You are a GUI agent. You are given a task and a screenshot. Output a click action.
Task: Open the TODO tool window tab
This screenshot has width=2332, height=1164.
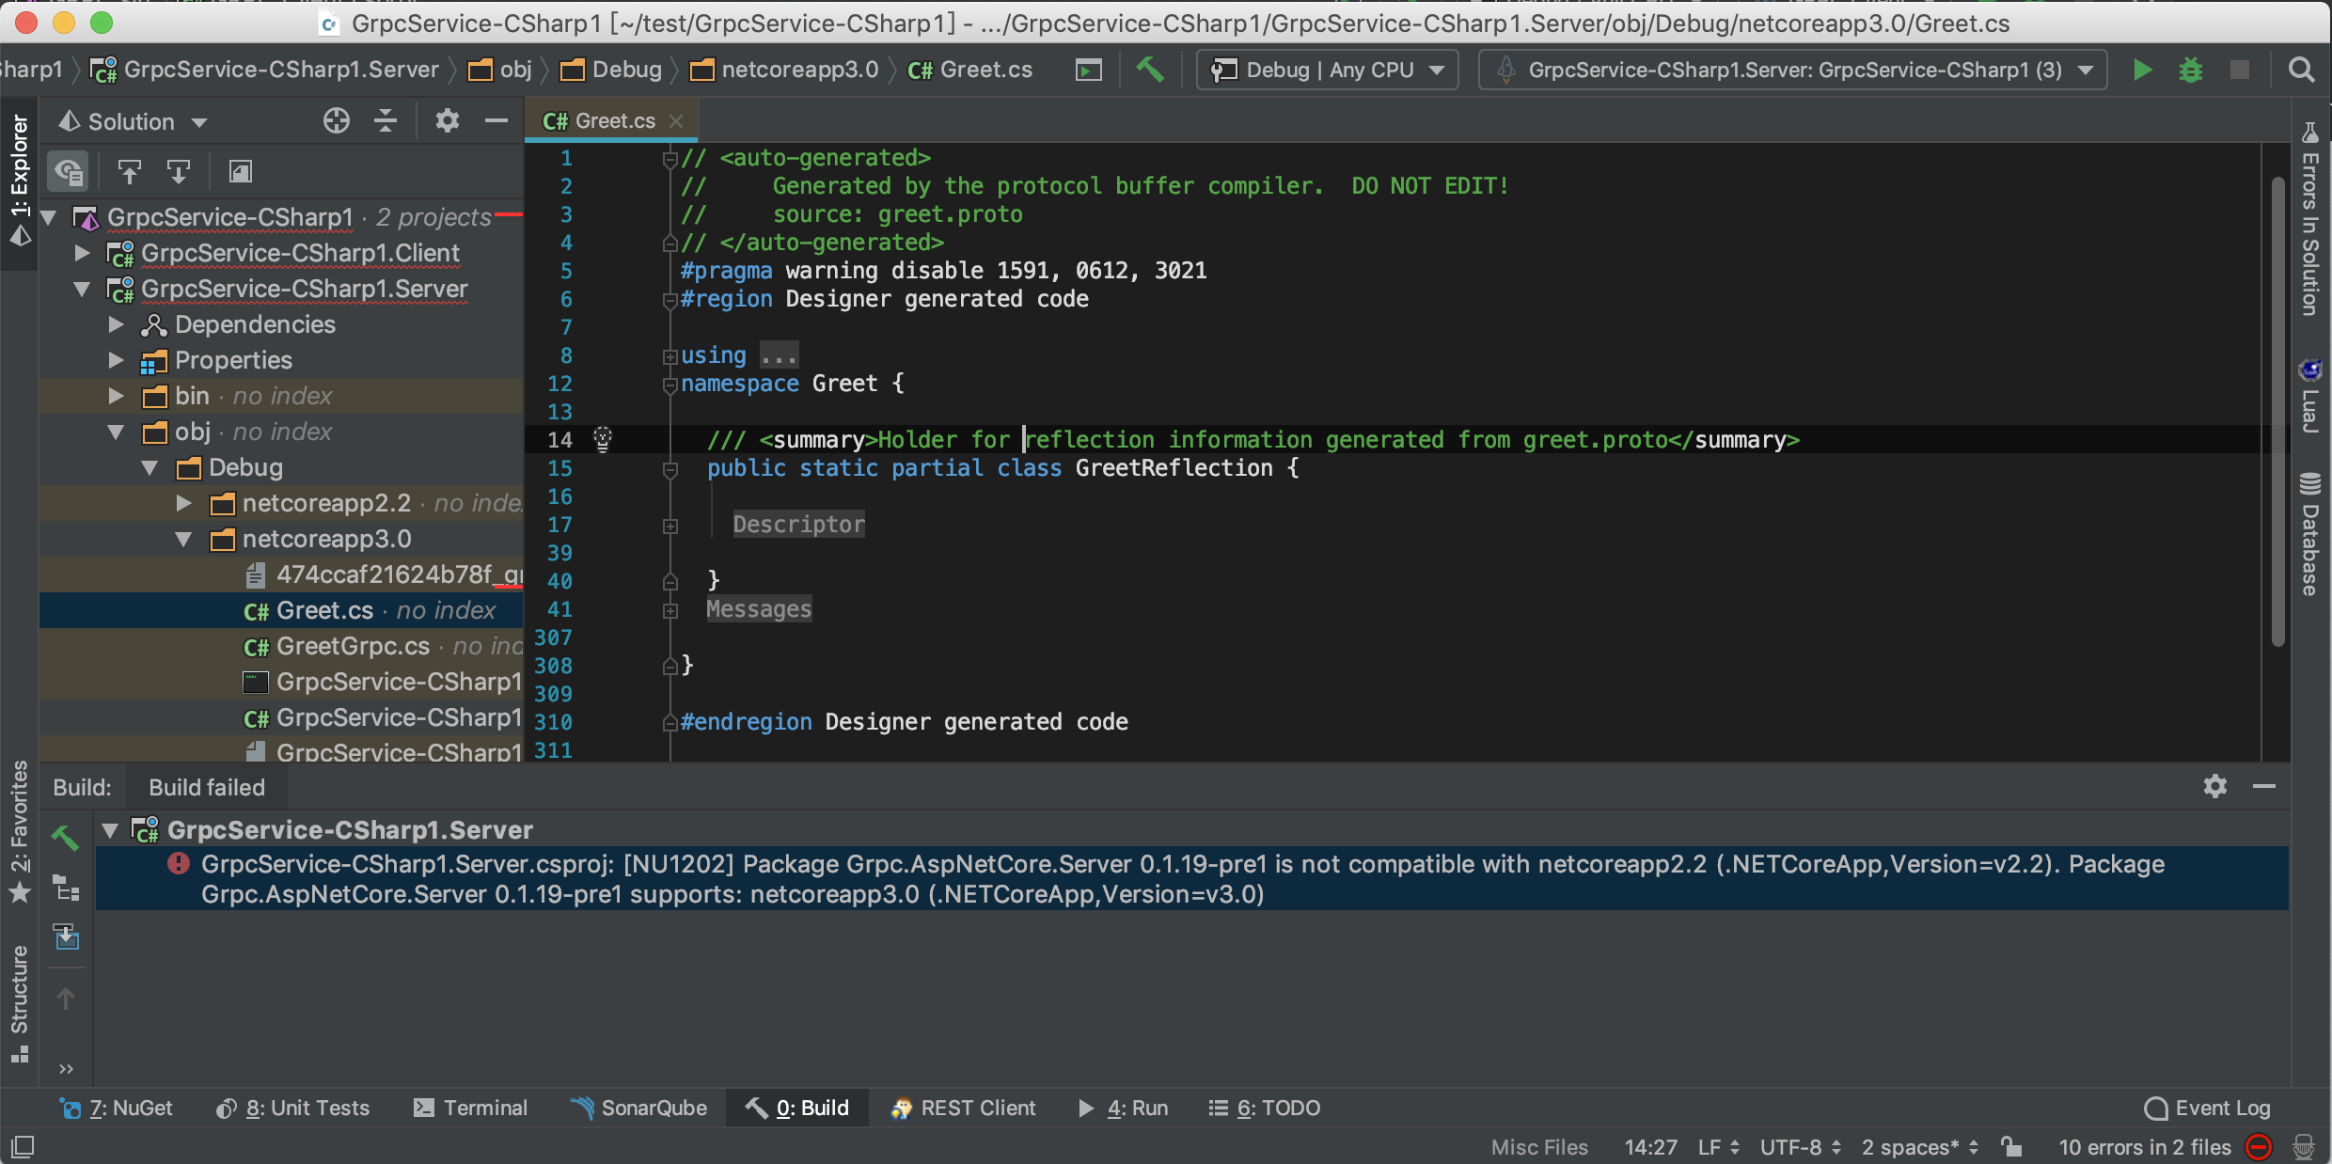tap(1264, 1108)
